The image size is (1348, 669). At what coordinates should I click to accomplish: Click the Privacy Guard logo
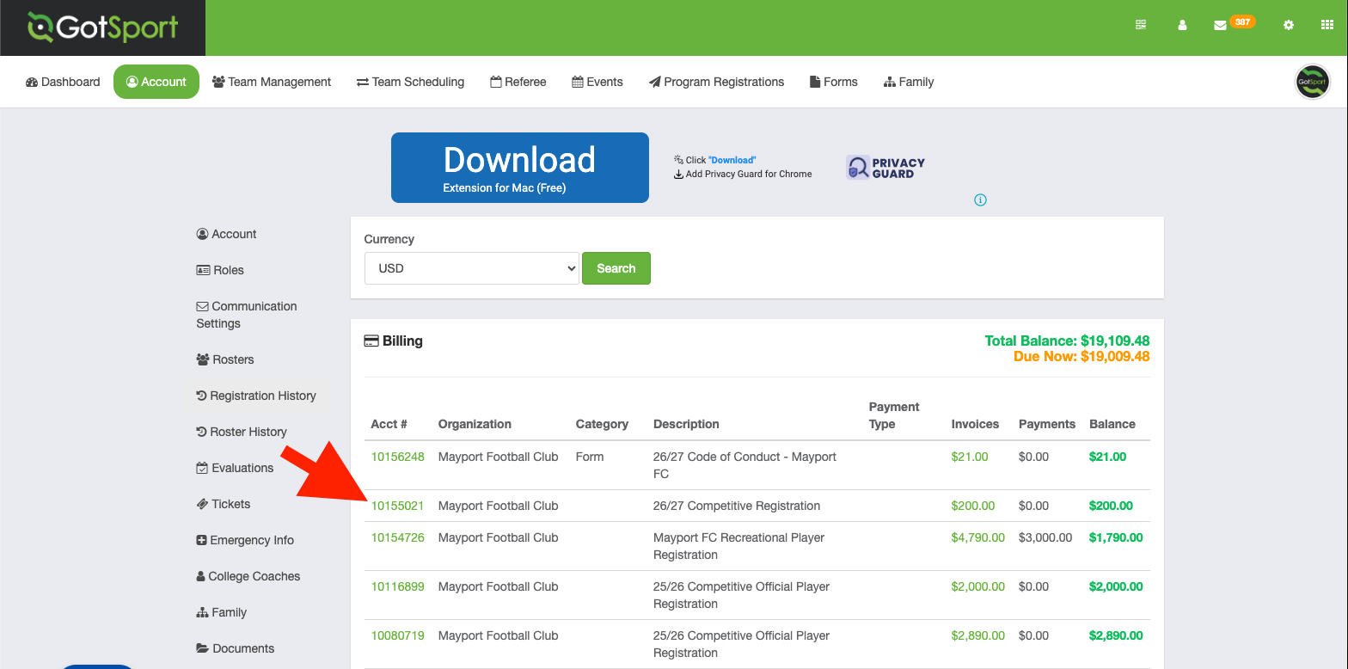click(885, 168)
